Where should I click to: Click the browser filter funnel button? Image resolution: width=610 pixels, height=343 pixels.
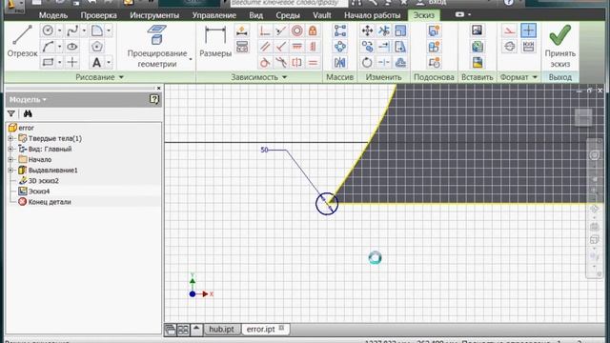click(11, 113)
